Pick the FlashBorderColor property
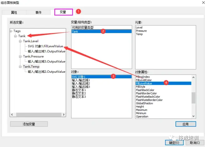Viewport: 205px width, 147px height. click(146, 93)
